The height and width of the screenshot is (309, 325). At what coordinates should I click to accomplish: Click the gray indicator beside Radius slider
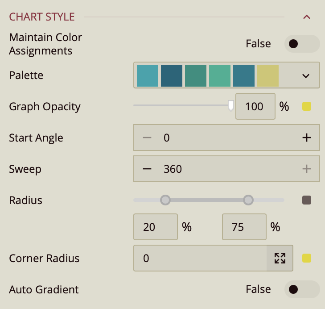tap(306, 200)
